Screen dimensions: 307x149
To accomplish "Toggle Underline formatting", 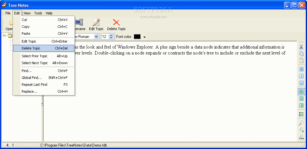I will click(x=301, y=83).
